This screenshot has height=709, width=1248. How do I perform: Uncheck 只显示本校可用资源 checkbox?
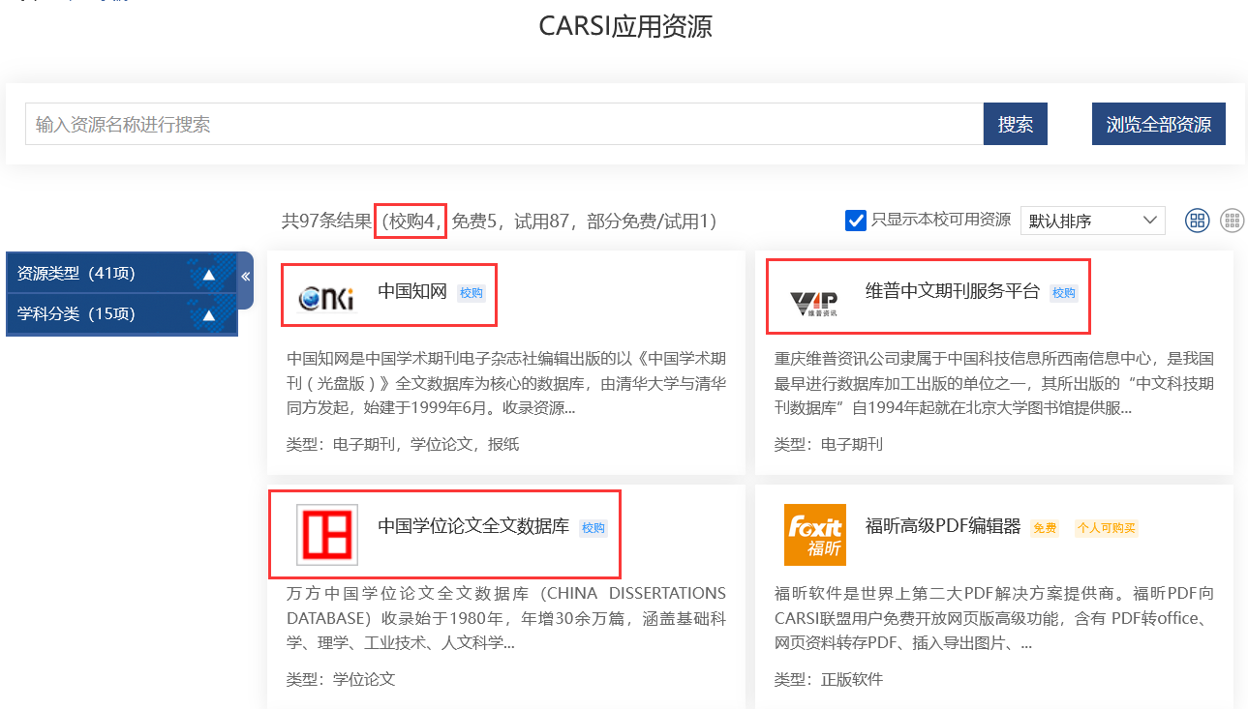856,220
